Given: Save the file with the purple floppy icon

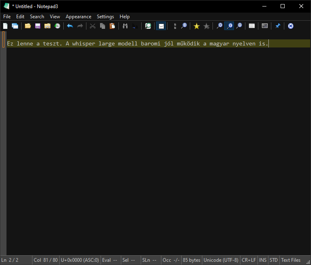Looking at the screenshot, I should point(38,26).
